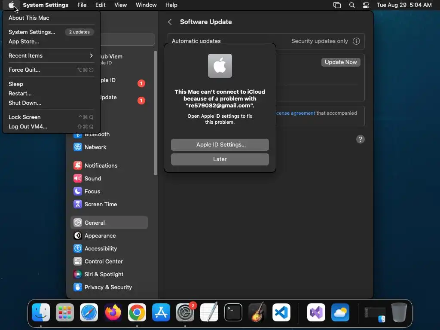Screen dimensions: 440x330
Task: Open Safari in the Dock
Action: (89, 312)
